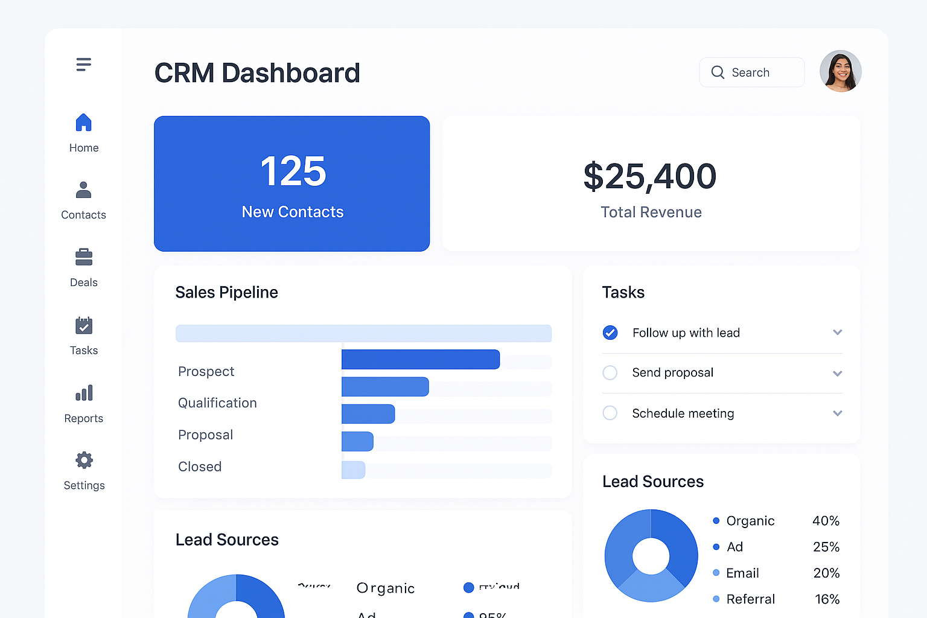Click the hamburger menu at the top left
This screenshot has height=618, width=927.
(x=83, y=64)
